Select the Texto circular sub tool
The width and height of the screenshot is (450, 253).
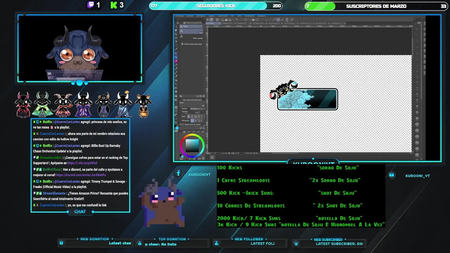[x=191, y=37]
